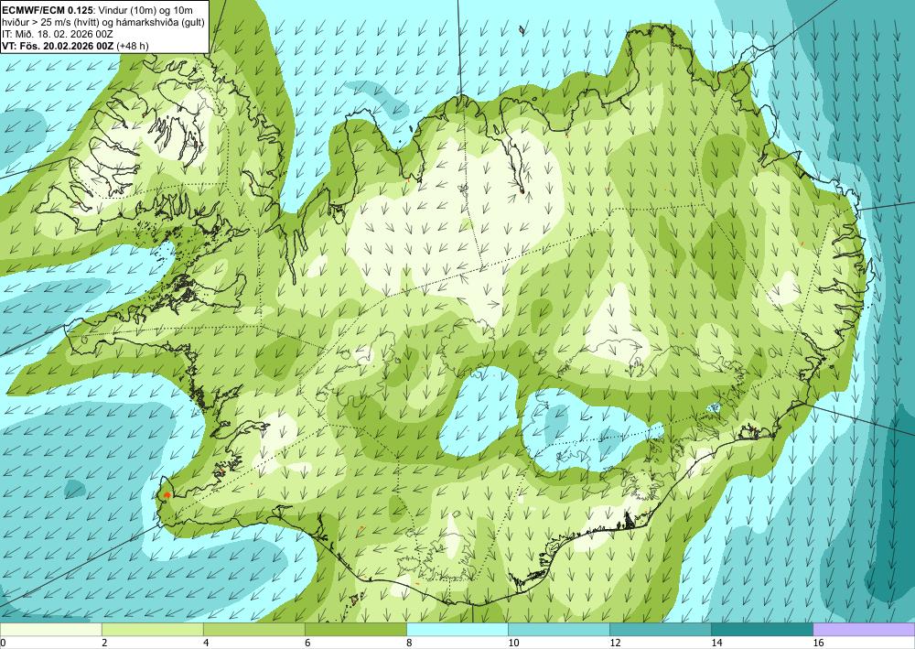The height and width of the screenshot is (649, 915).
Task: Click the '(+48 h)' forecast offset text
Action: [x=133, y=46]
